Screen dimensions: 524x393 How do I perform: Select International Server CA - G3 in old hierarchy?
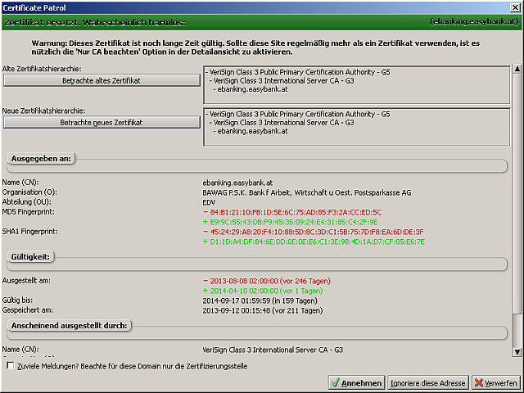[282, 81]
